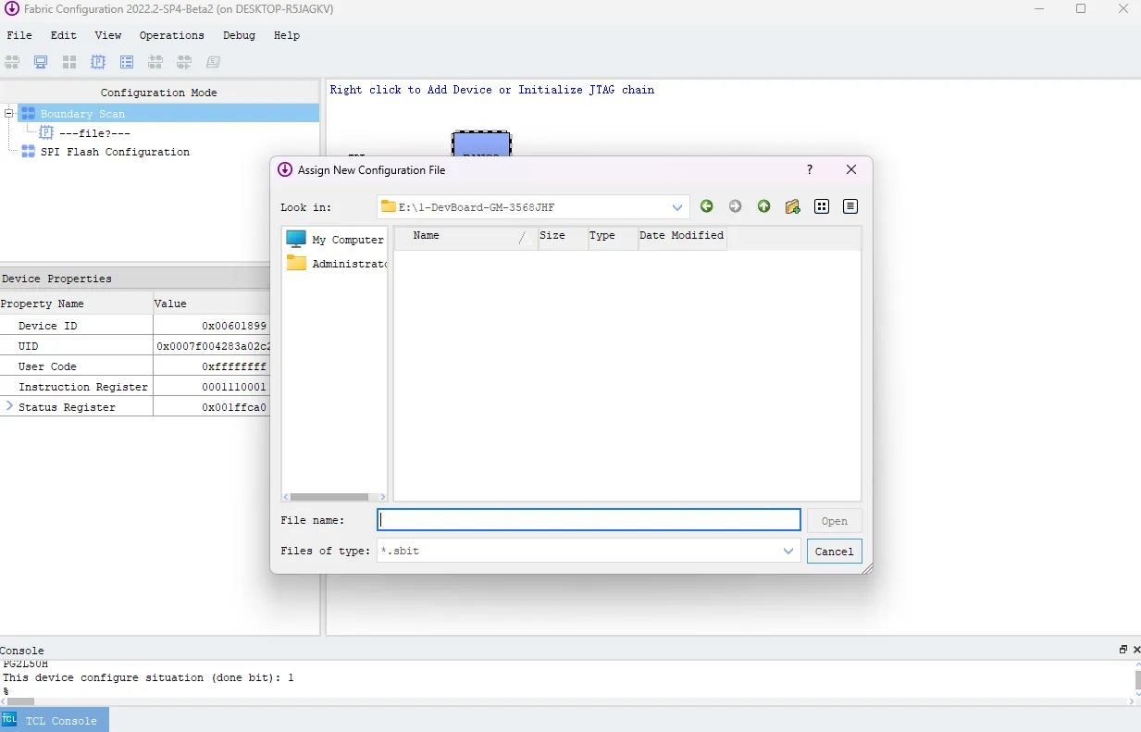Click the green back arrow in dialog
The width and height of the screenshot is (1141, 732).
pyautogui.click(x=707, y=206)
